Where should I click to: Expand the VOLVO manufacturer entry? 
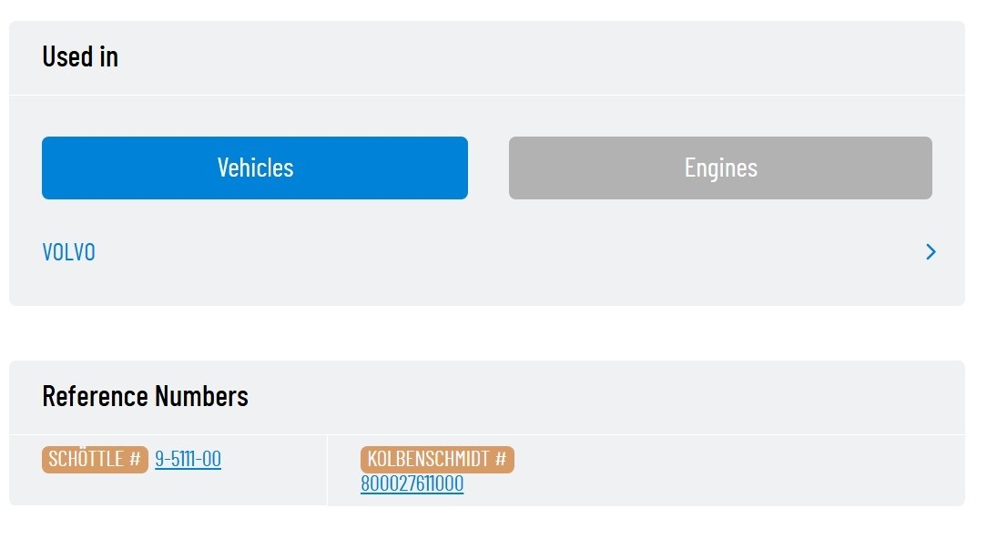coord(489,252)
